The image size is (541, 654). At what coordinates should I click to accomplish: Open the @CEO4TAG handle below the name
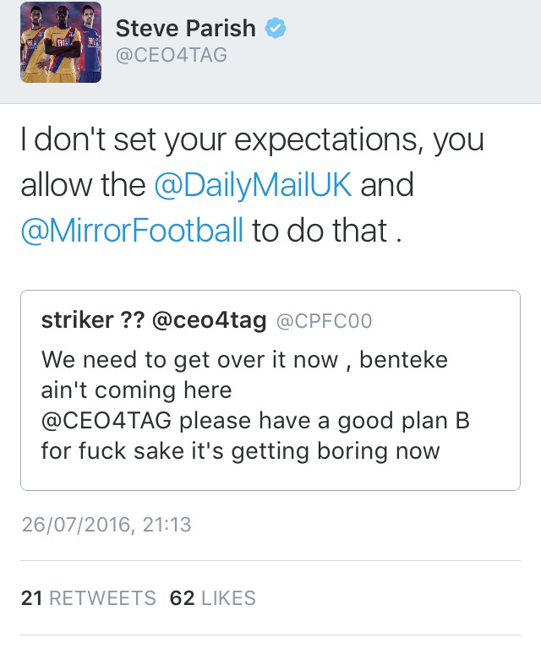point(172,56)
